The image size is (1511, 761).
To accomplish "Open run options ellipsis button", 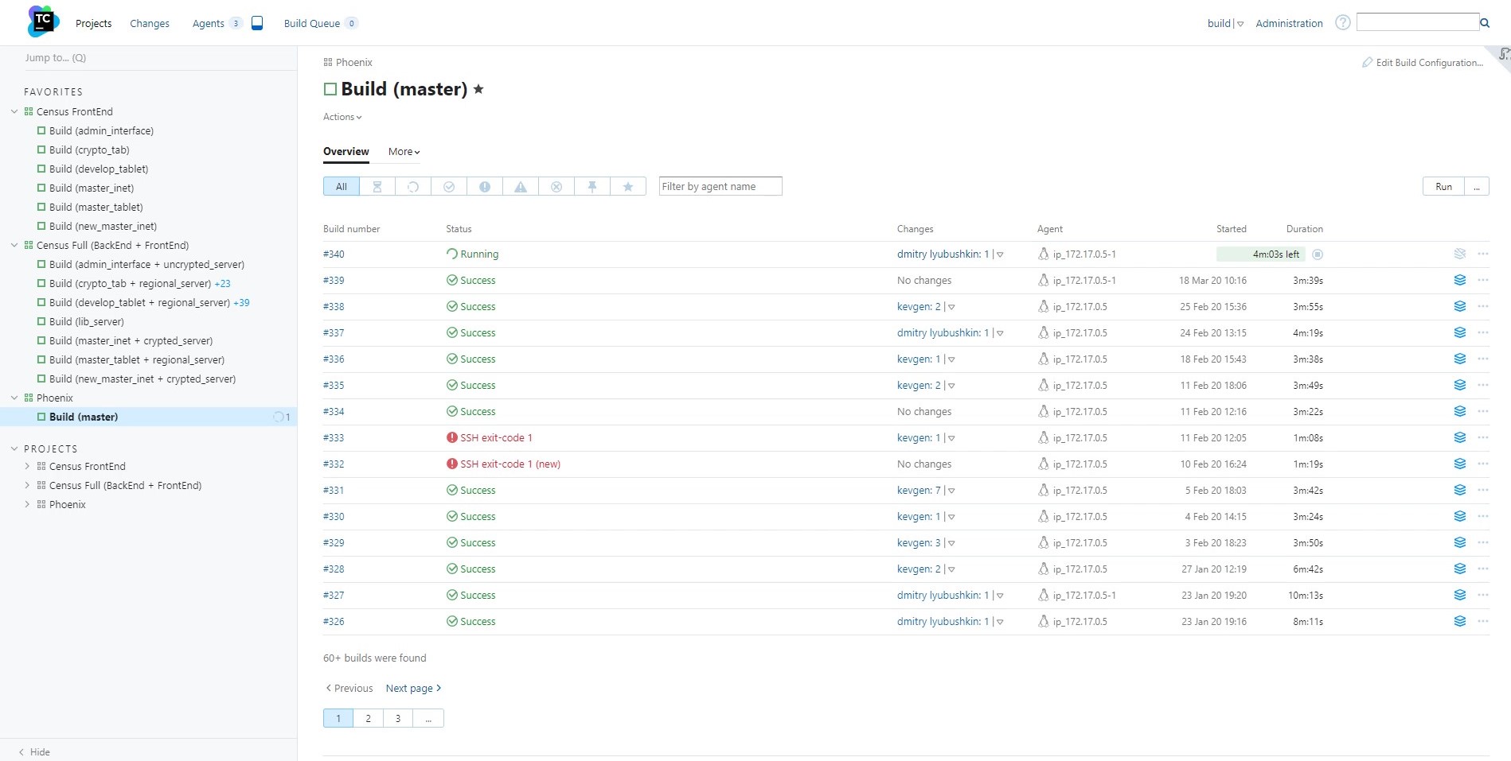I will pos(1477,186).
